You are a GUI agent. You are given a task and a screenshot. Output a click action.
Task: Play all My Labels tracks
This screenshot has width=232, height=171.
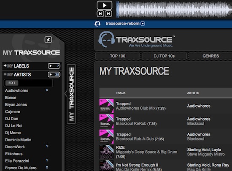pyautogui.click(x=54, y=66)
